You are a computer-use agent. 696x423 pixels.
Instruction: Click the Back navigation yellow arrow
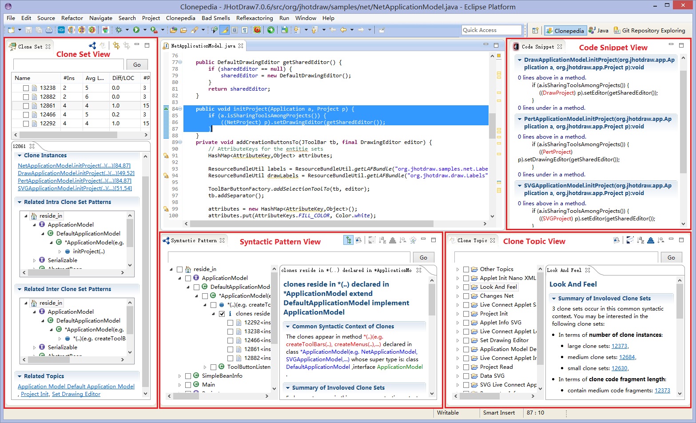(x=343, y=30)
